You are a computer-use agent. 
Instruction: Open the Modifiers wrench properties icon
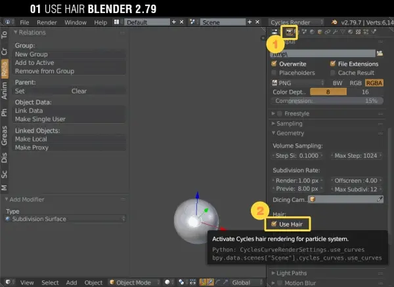335,32
